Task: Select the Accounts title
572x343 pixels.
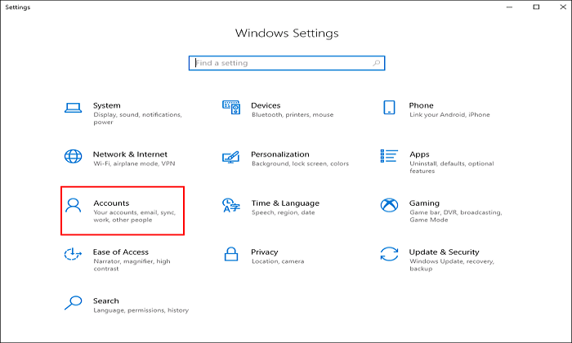Action: pyautogui.click(x=111, y=203)
